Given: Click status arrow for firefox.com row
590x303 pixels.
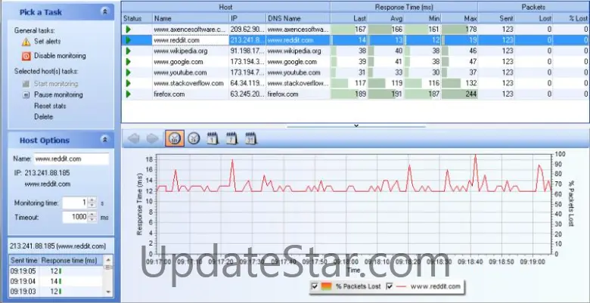Looking at the screenshot, I should point(129,94).
